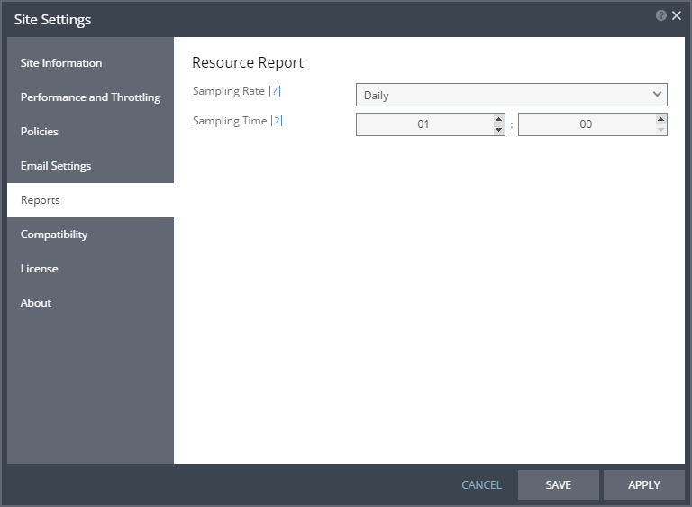Open Site Information section

pyautogui.click(x=90, y=63)
